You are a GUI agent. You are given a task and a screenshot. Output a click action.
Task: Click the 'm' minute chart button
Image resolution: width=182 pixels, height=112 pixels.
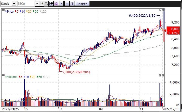[67, 4]
